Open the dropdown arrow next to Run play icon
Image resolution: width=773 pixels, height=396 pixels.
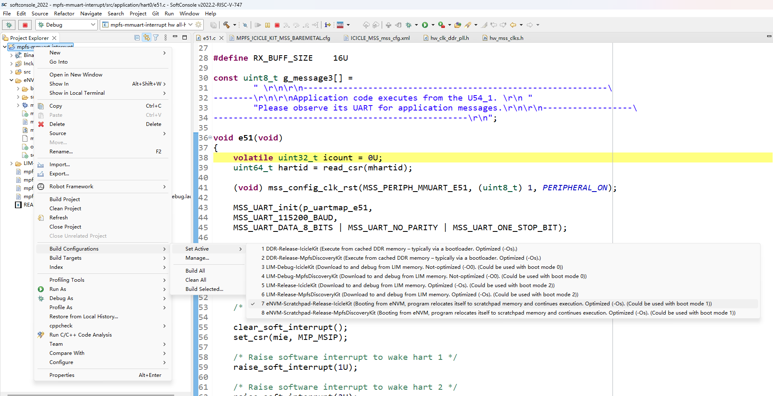coord(433,25)
